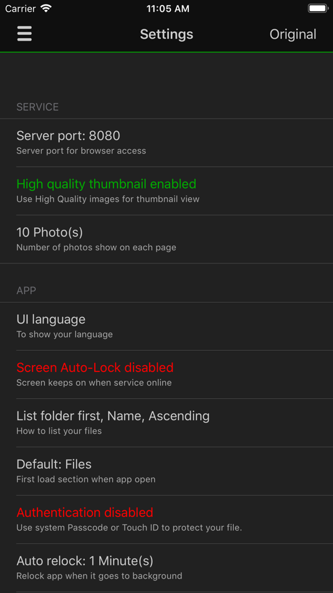Tap the Wi-Fi status icon
Screen dimensions: 333x593
click(x=46, y=8)
